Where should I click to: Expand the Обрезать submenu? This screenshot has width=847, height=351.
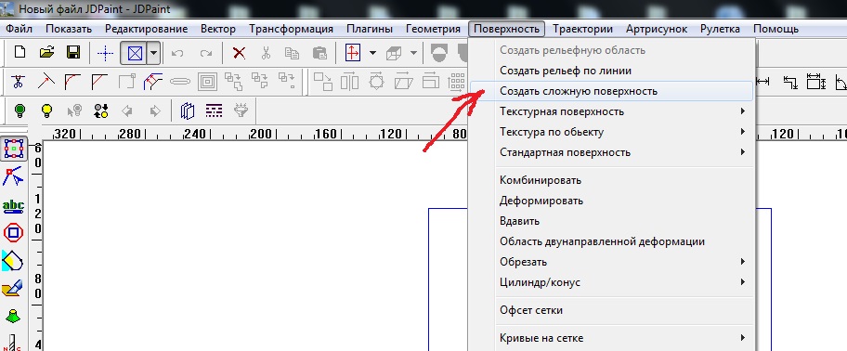point(612,263)
